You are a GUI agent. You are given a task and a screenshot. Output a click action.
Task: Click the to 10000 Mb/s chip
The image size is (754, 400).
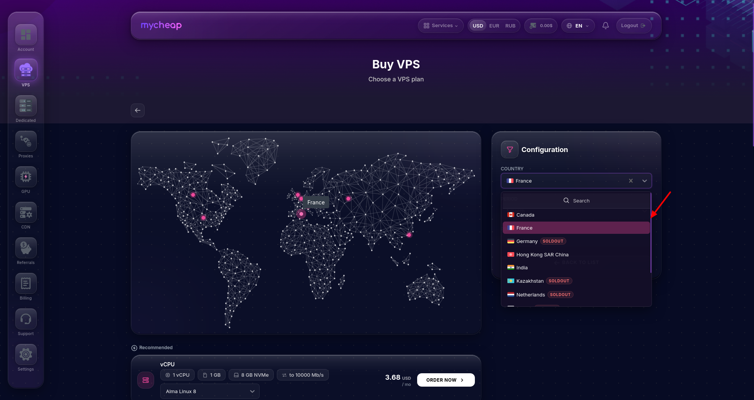click(303, 375)
